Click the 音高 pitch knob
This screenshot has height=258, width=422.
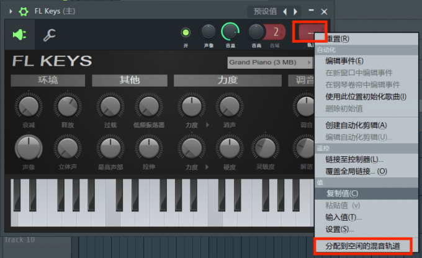(x=256, y=31)
